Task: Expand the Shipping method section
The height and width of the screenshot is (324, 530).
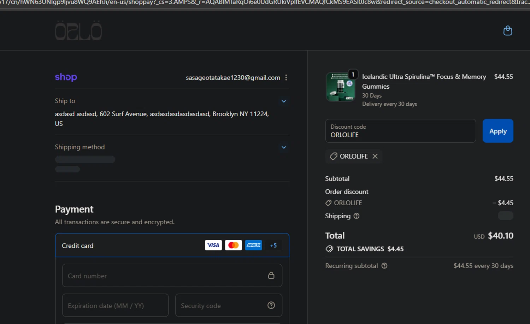Action: 284,147
